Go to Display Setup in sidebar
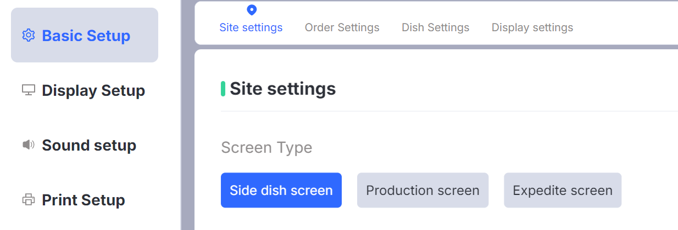Screen dimensions: 678x230 pyautogui.click(x=93, y=90)
